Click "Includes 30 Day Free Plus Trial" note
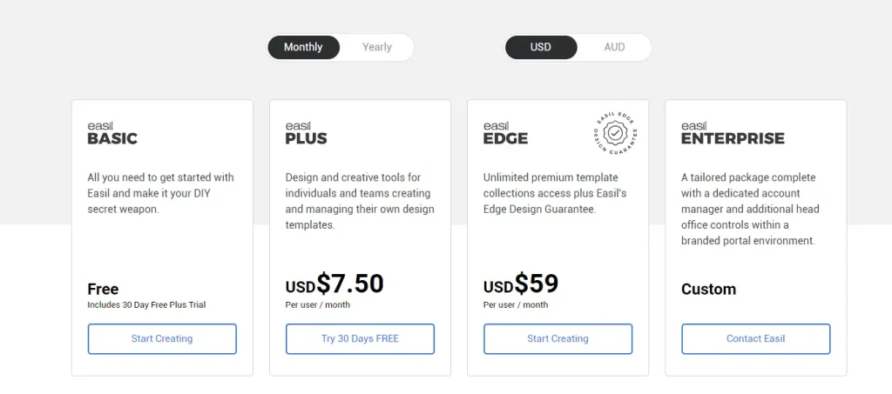The height and width of the screenshot is (394, 892). click(146, 305)
